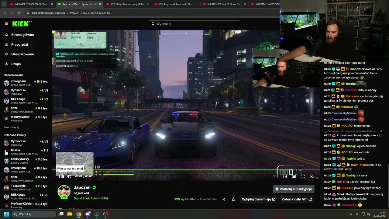Go back in Chrome browser history
389x219 pixels.
(x=5, y=13)
